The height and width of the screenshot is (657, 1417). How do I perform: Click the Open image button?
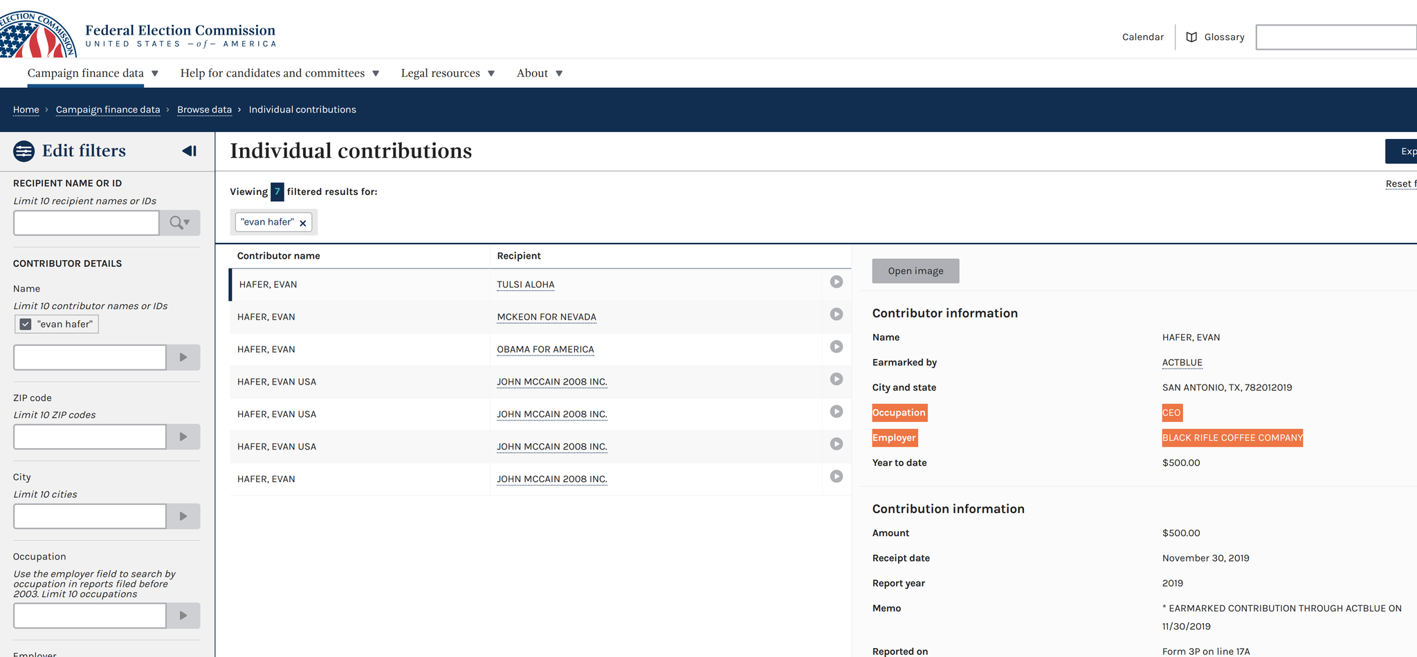(x=915, y=271)
